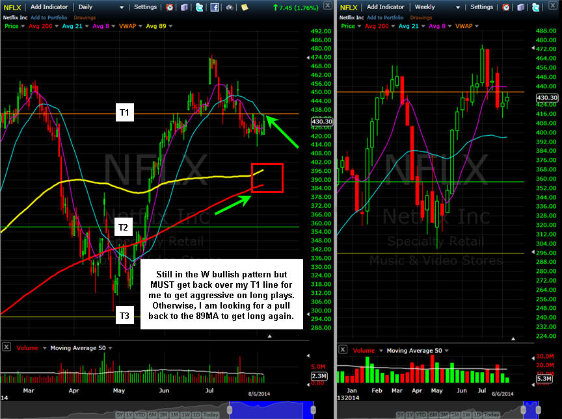
Task: Close the Daily chart panel
Action: coord(327,5)
